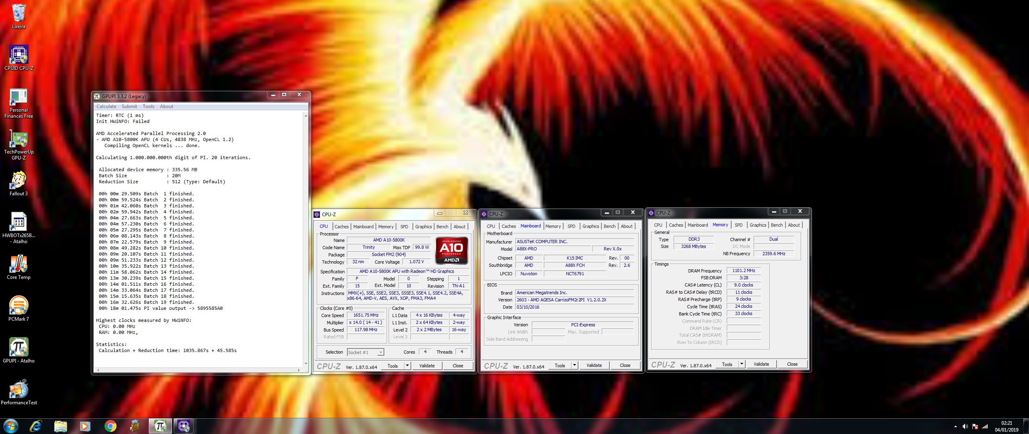Click Validate in the Mainboard CPU-Z window

point(594,366)
